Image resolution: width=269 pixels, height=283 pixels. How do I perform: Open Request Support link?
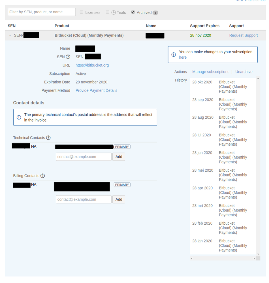pos(244,35)
